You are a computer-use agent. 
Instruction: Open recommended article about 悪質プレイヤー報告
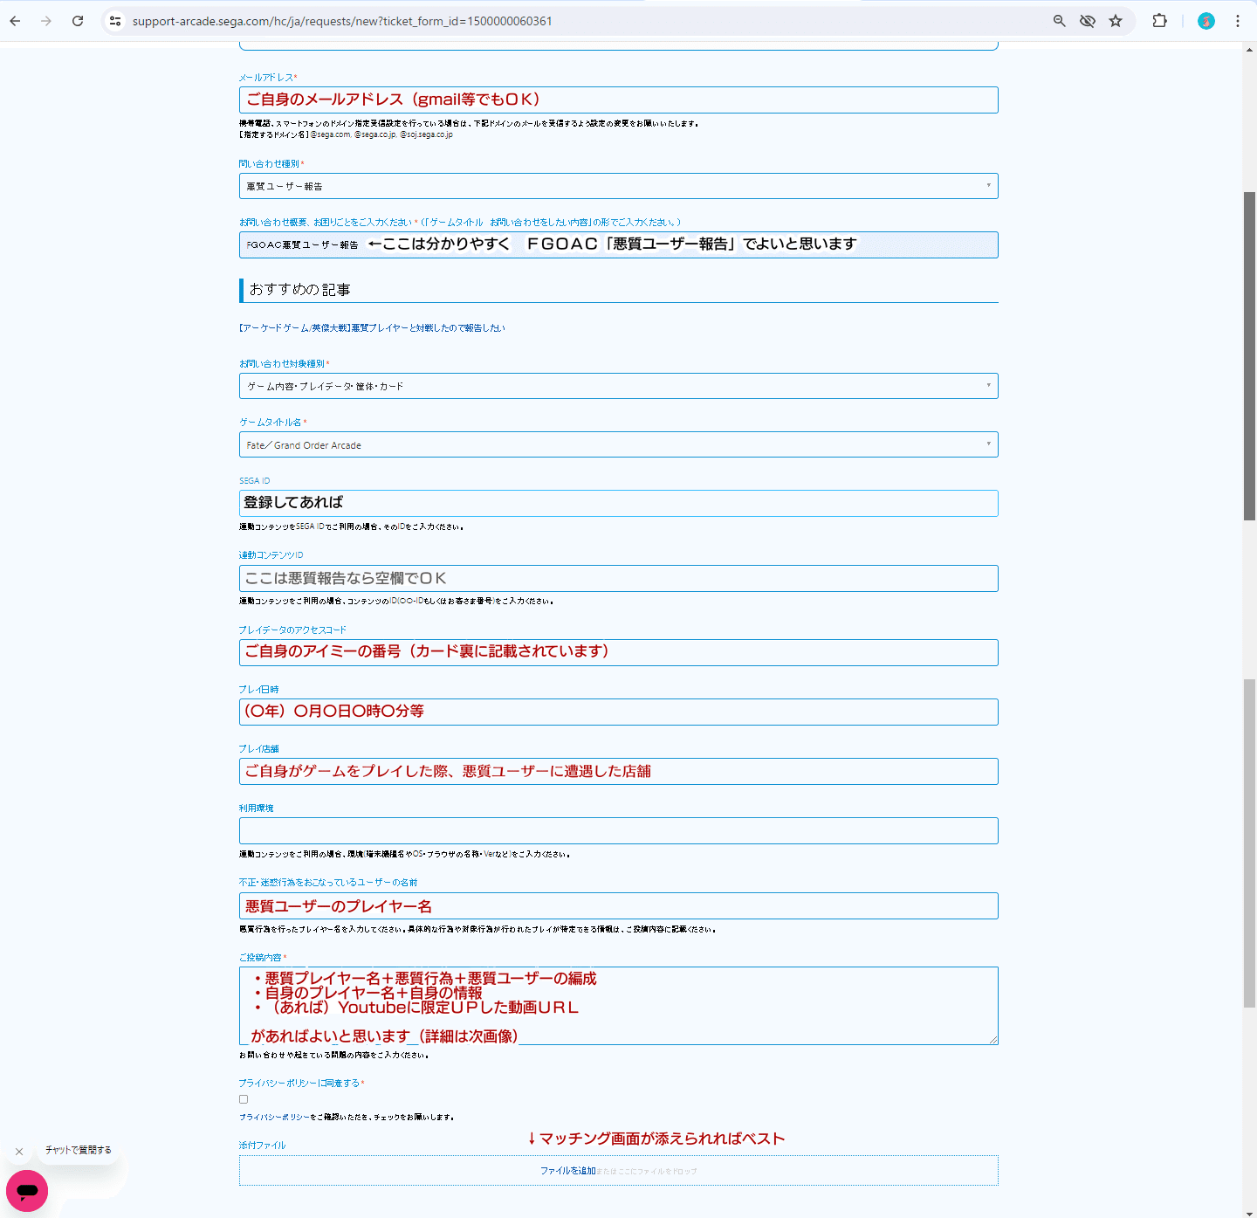(372, 328)
